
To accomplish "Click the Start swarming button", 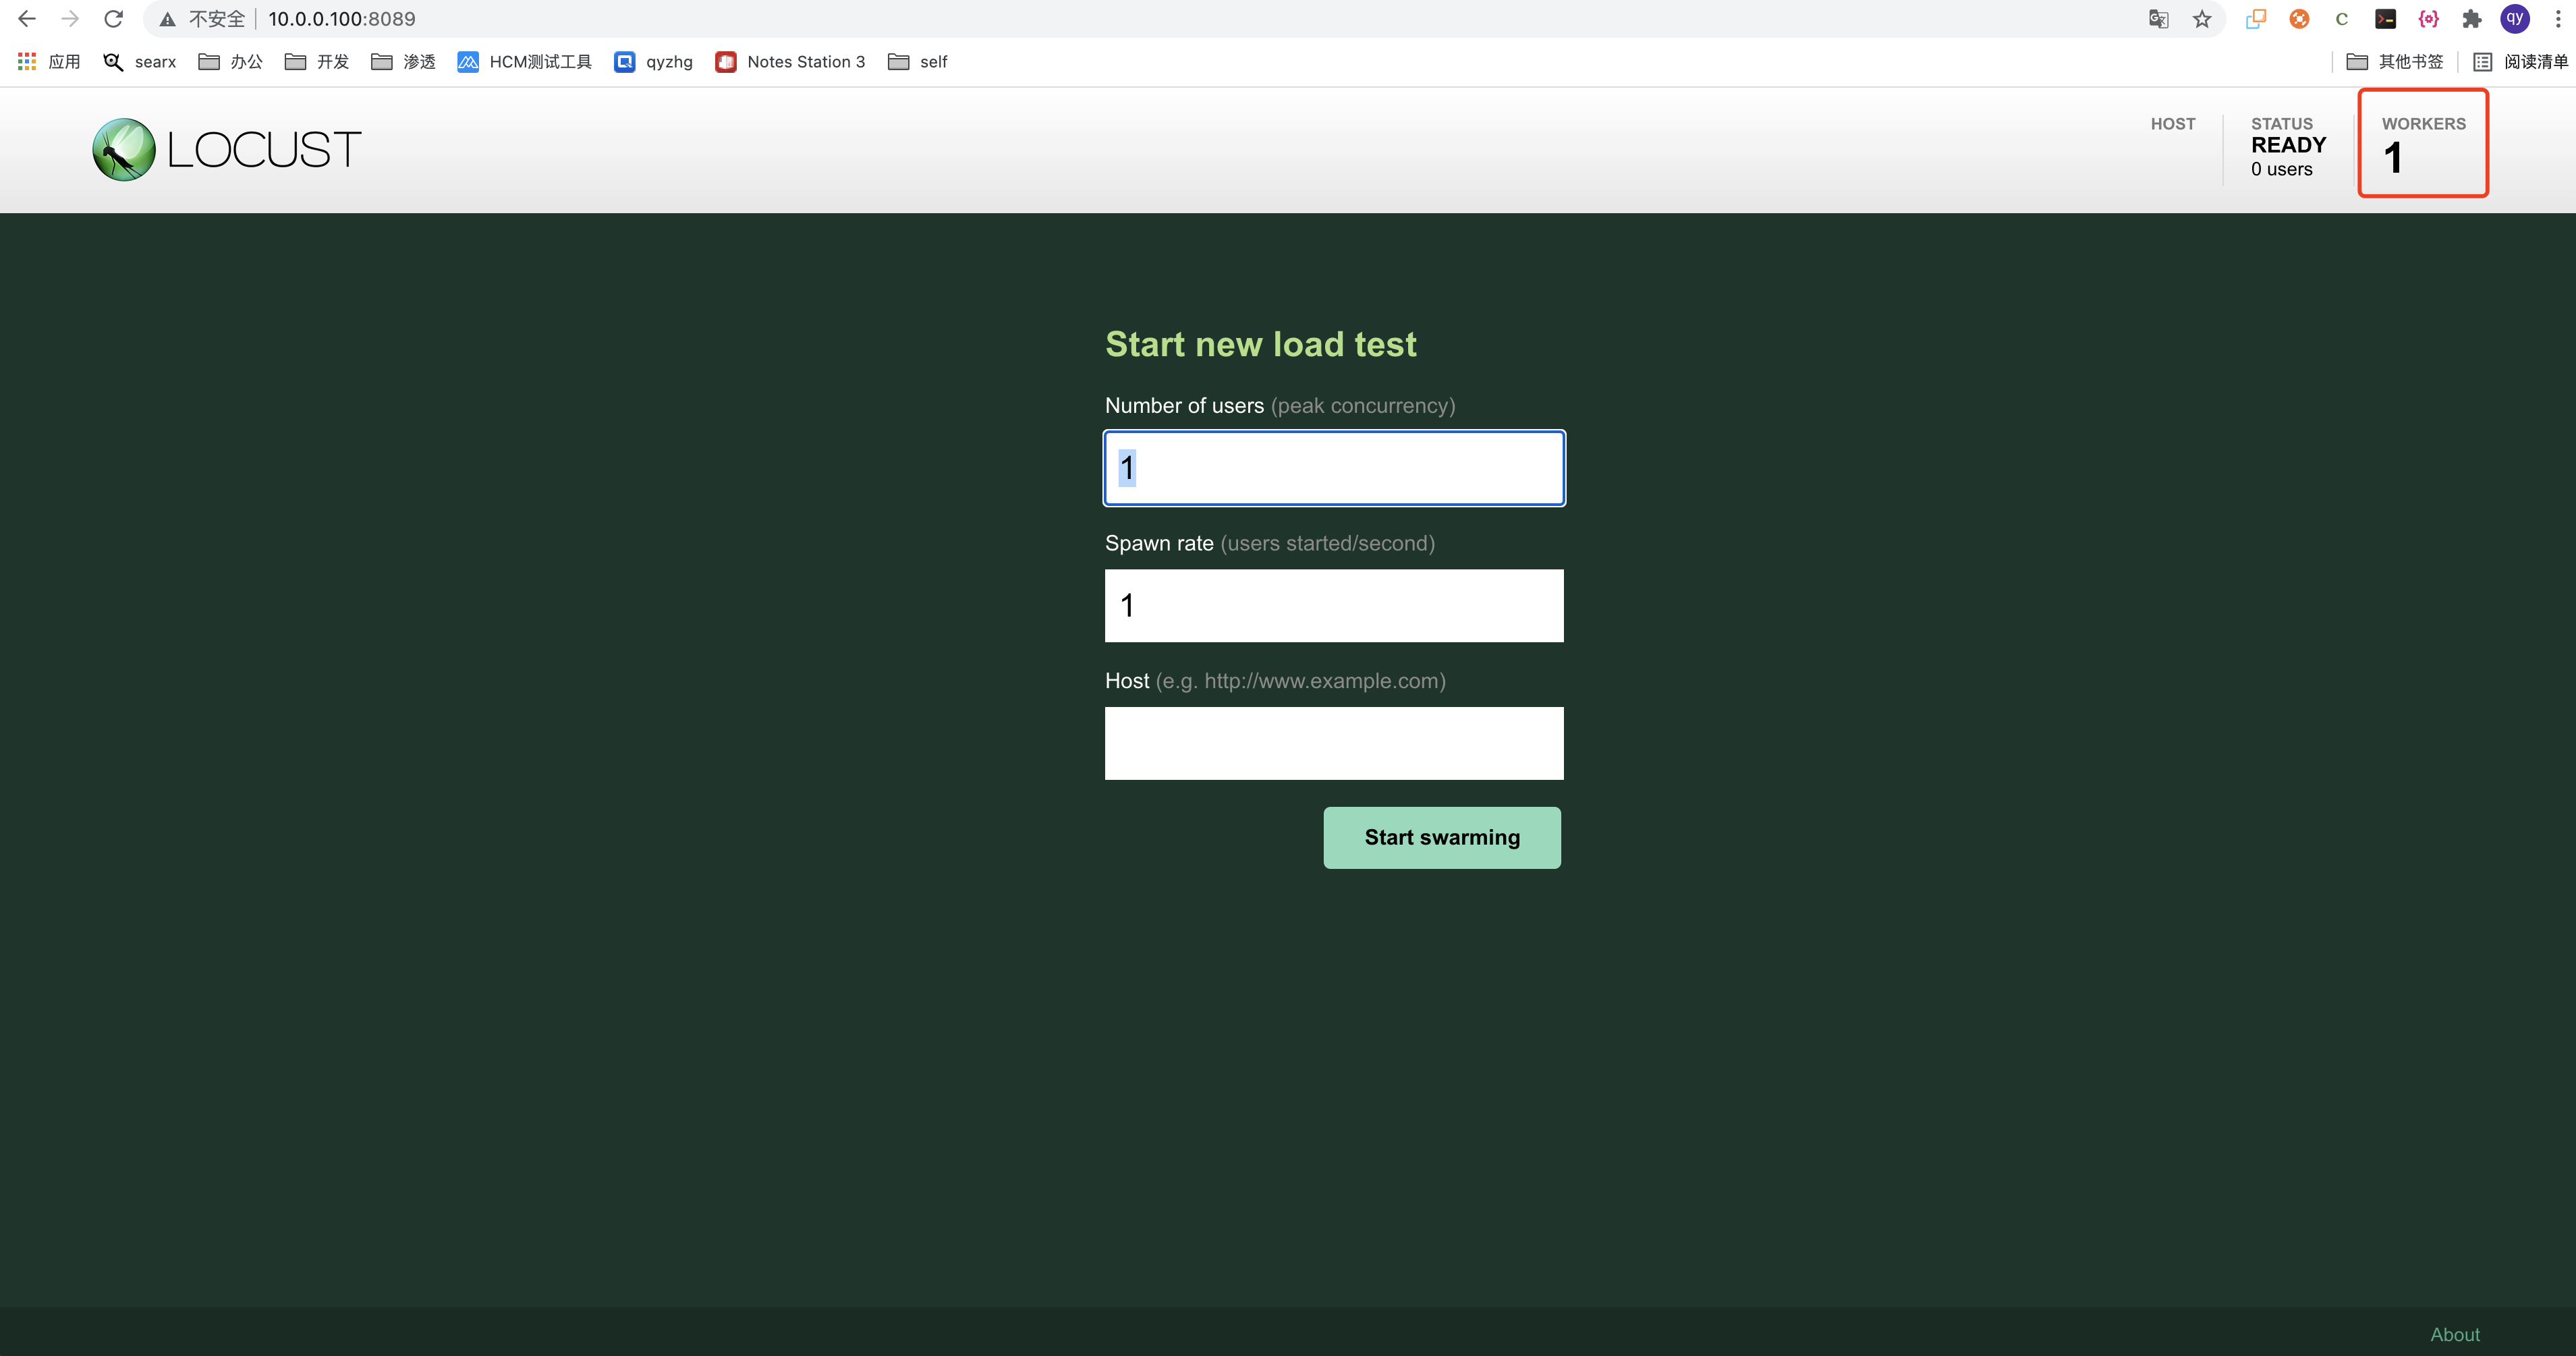I will [x=1441, y=837].
